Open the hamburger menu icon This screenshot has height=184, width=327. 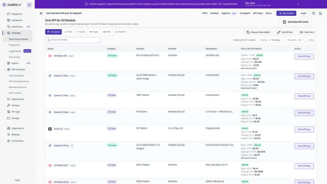pyautogui.click(x=41, y=13)
